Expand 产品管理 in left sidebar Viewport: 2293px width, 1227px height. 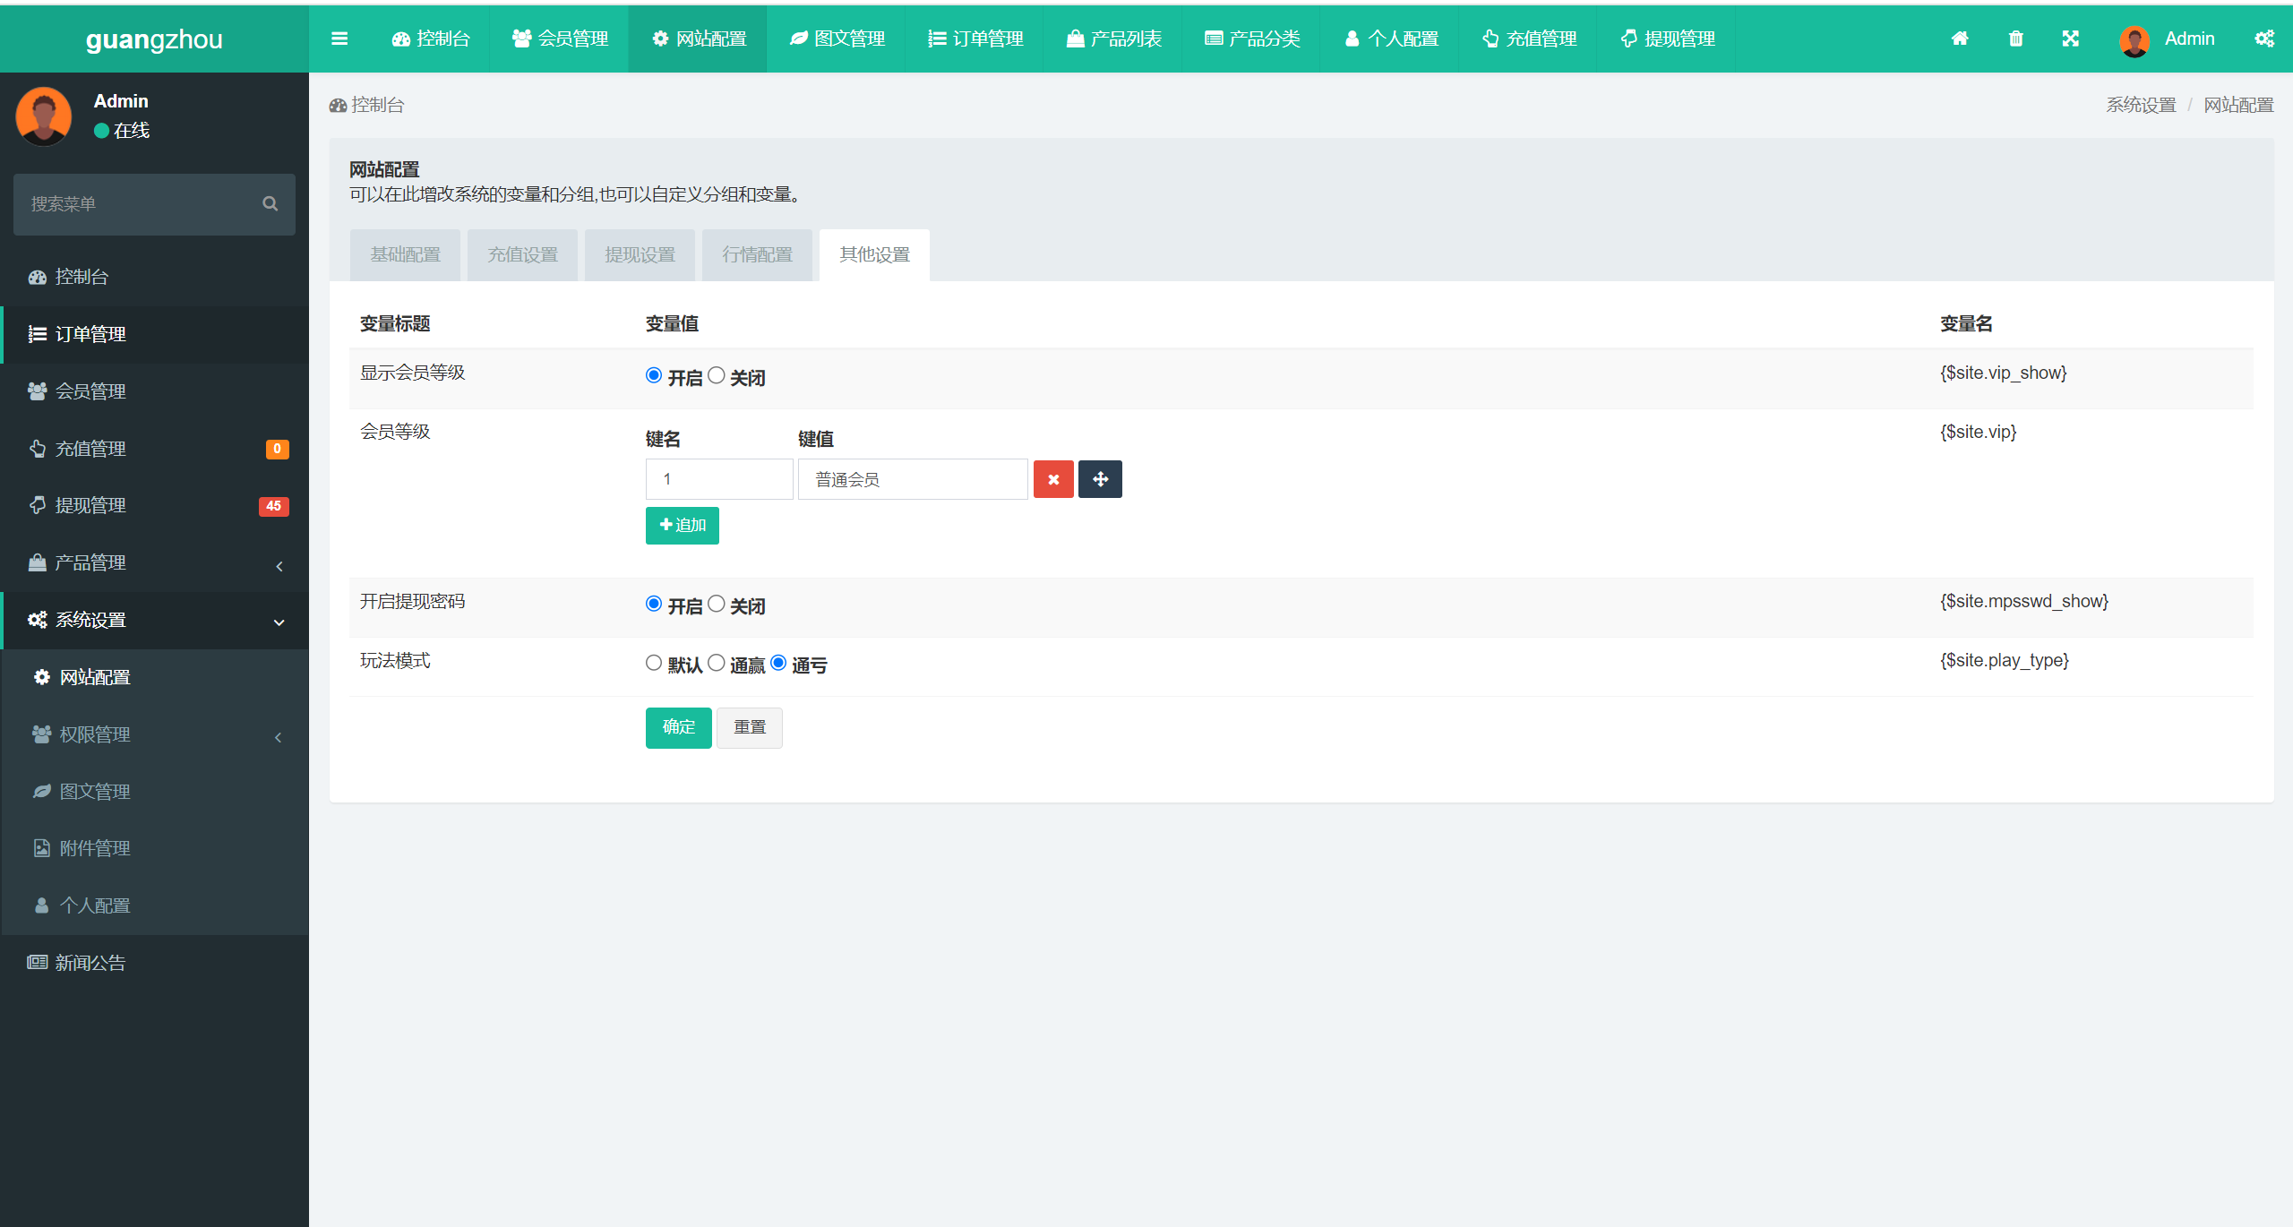(151, 562)
